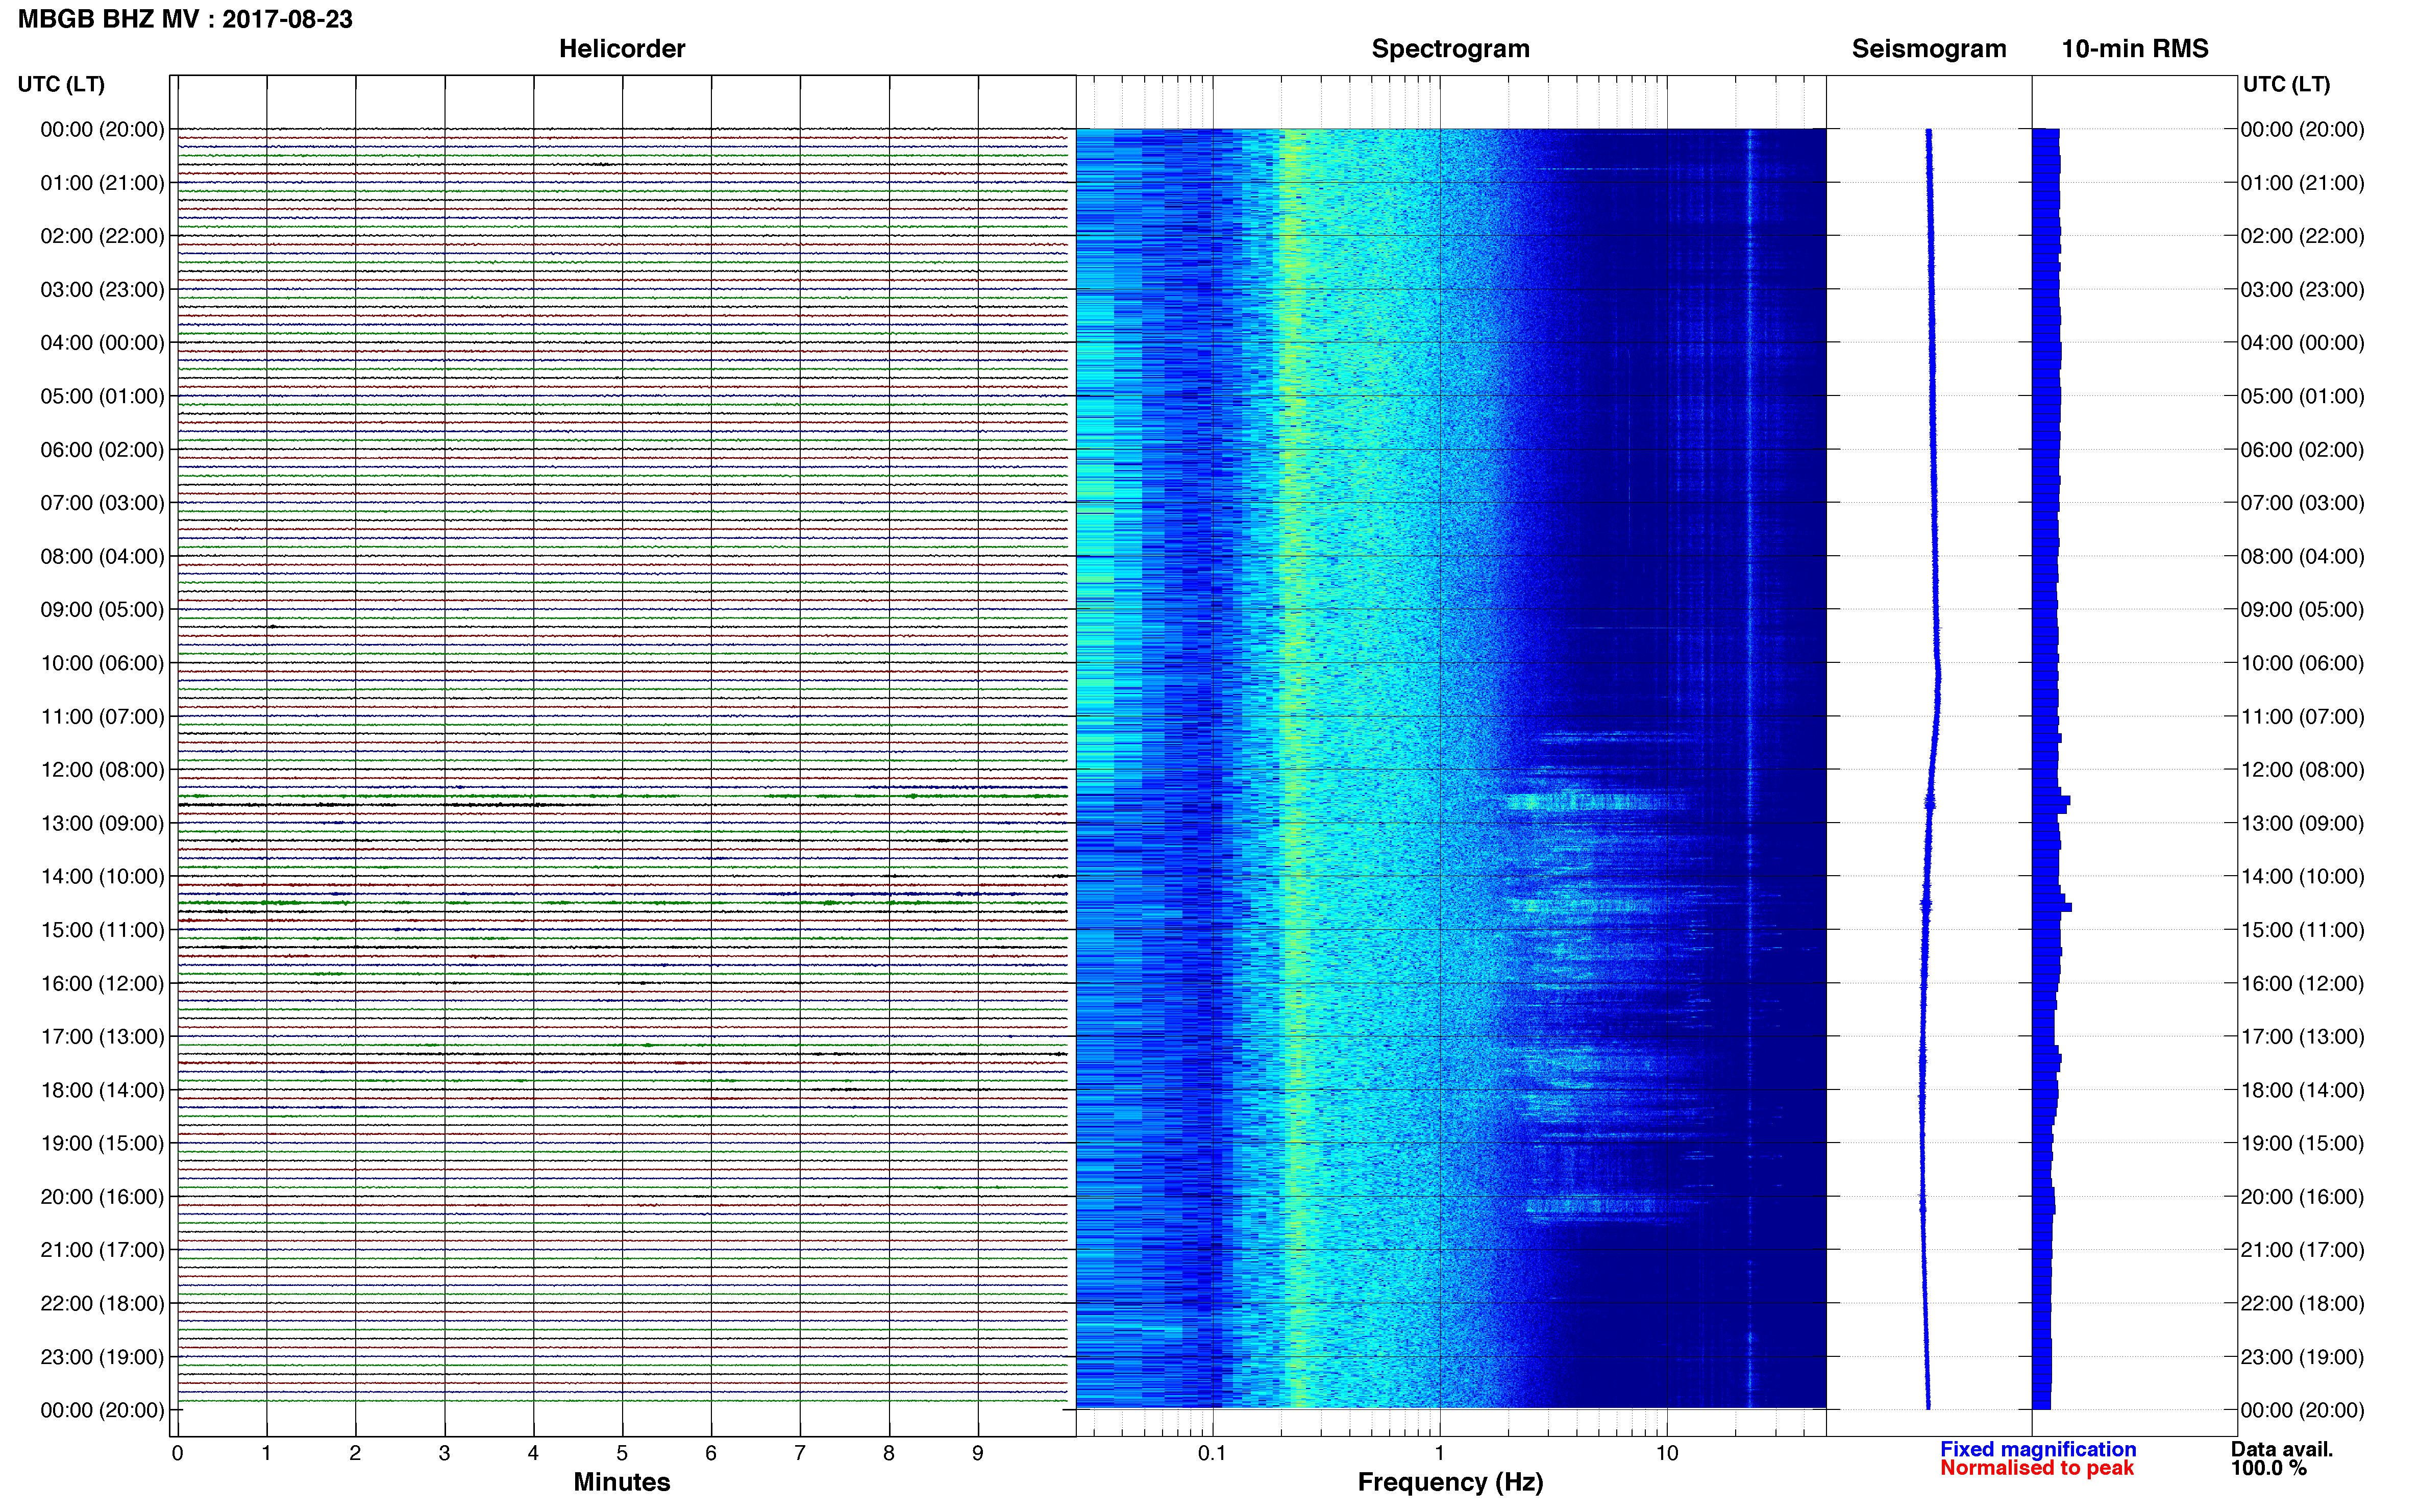Click left time label '11:00 (07:00)'
This screenshot has height=1512, width=2419.
pyautogui.click(x=102, y=716)
